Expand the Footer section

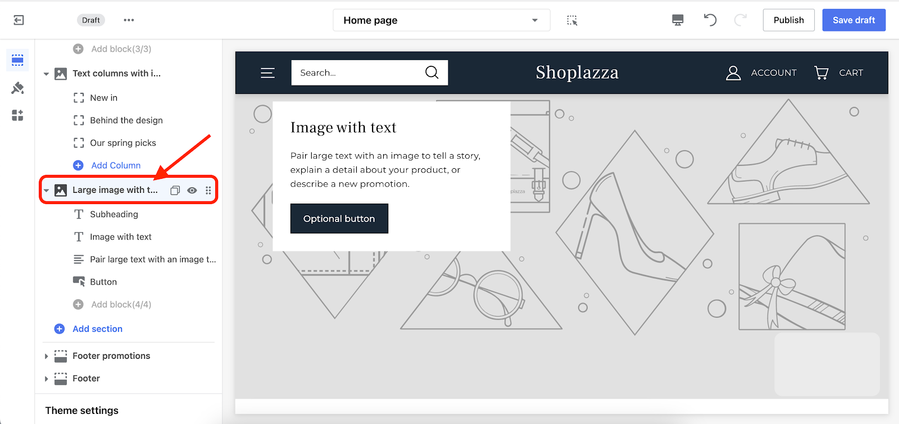(46, 378)
